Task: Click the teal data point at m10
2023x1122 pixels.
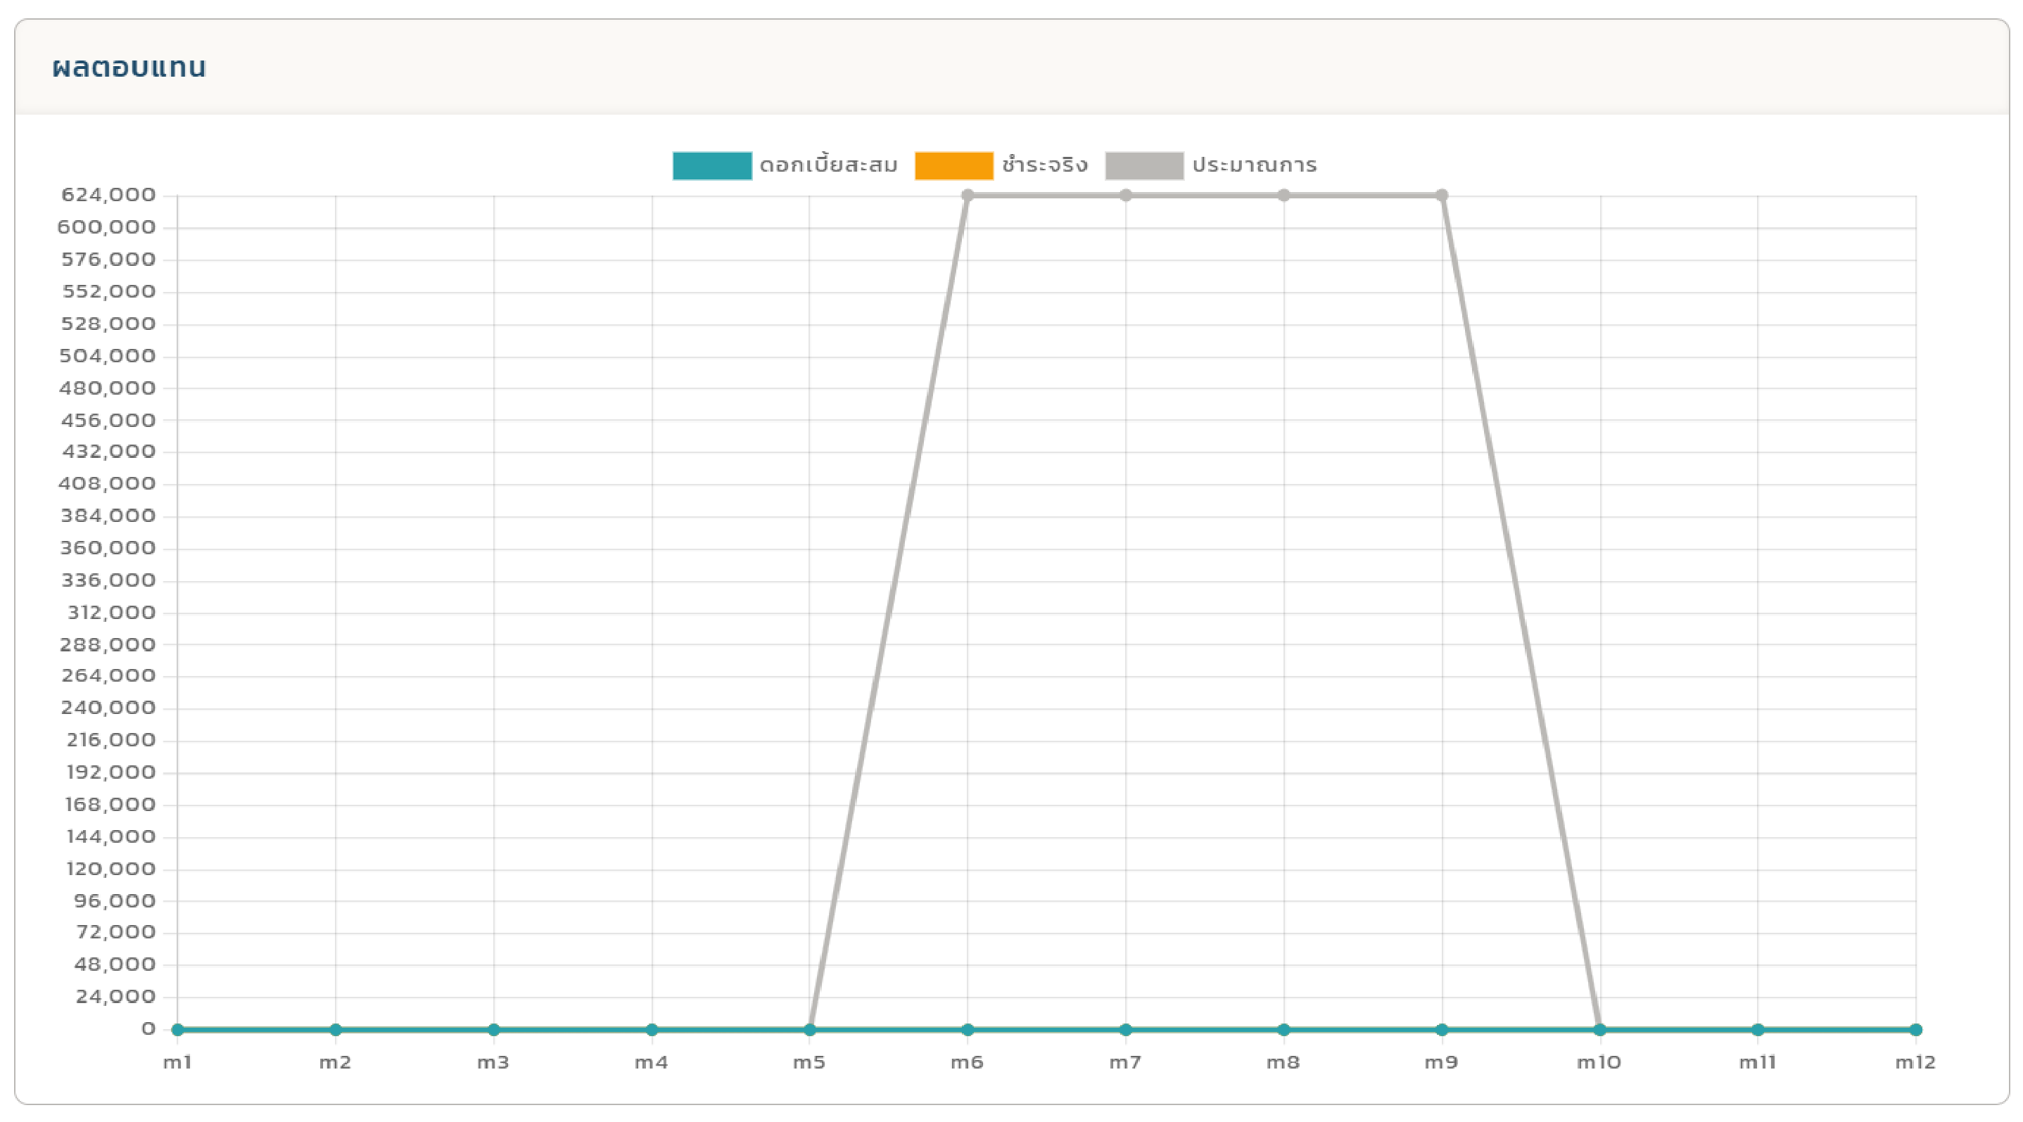Action: click(1599, 1029)
